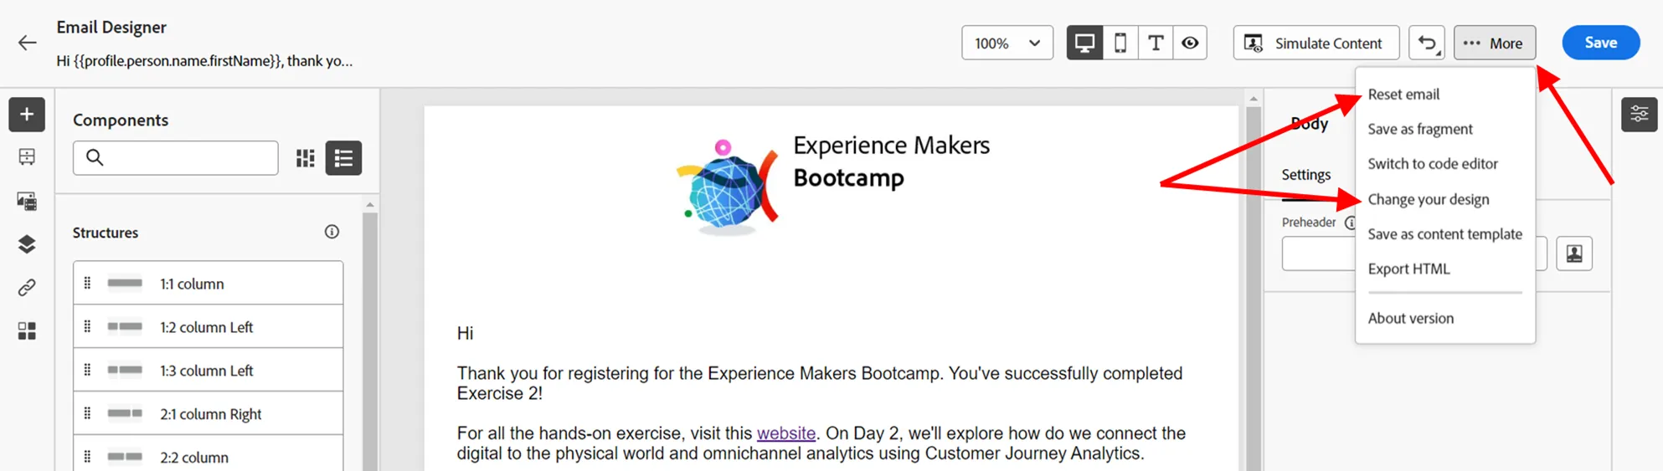Select Change your design menu entry
The width and height of the screenshot is (1663, 471).
1429,199
